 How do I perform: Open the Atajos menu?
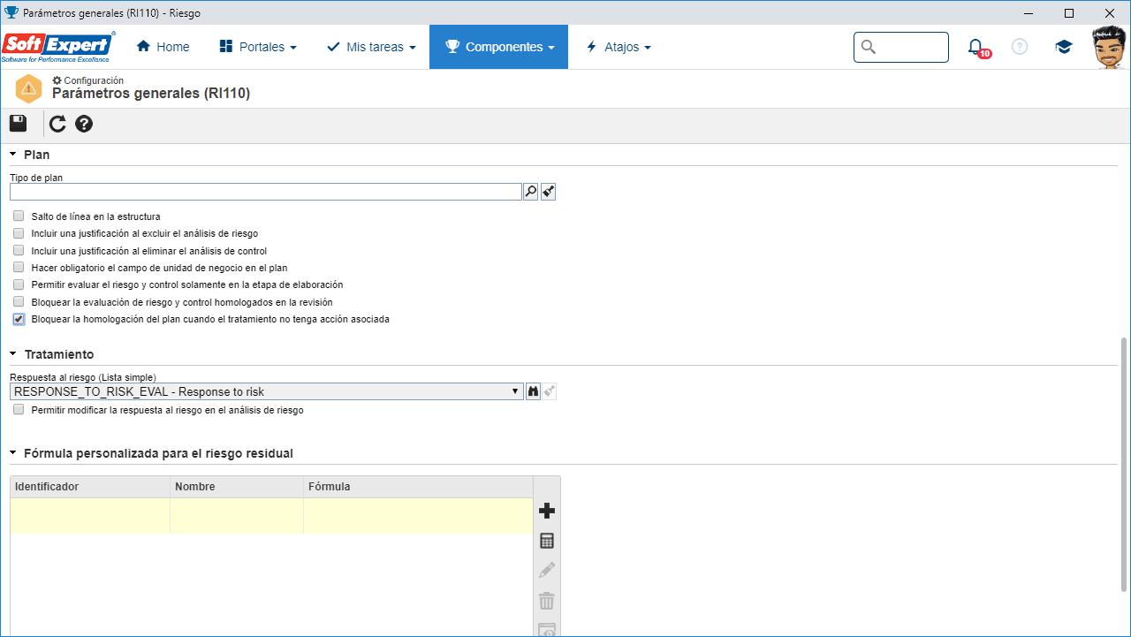[x=619, y=47]
